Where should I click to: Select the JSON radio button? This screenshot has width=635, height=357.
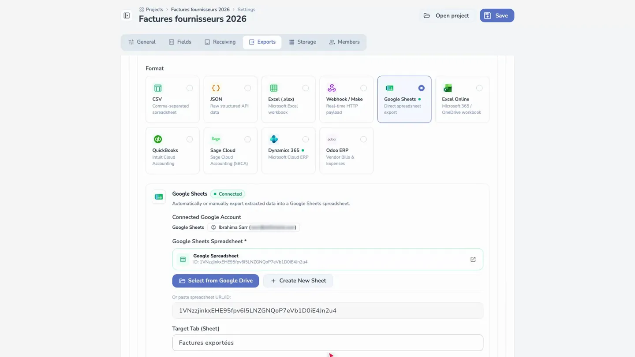click(x=247, y=88)
